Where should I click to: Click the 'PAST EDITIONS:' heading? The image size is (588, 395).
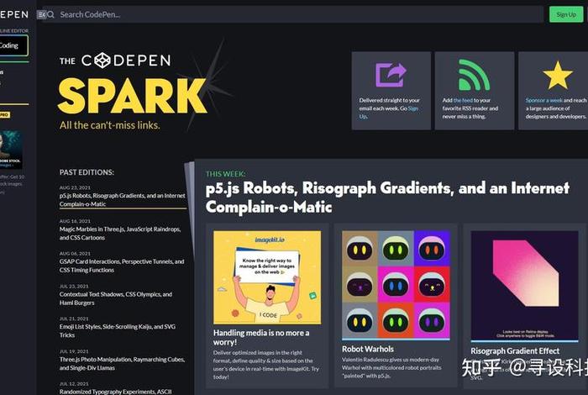(87, 172)
